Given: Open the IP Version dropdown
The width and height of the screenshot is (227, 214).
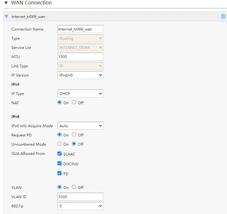Looking at the screenshot, I should pos(81,75).
